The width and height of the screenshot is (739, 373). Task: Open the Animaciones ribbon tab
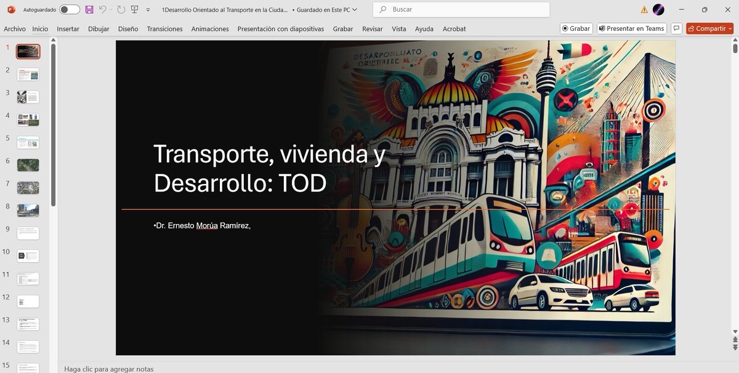click(x=209, y=28)
